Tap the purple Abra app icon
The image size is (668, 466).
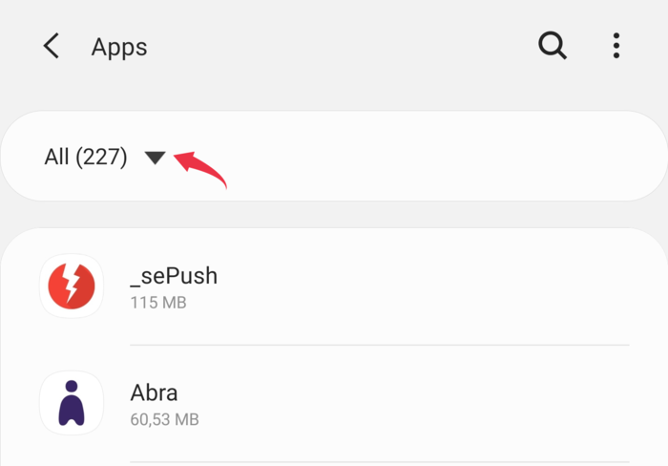point(72,403)
